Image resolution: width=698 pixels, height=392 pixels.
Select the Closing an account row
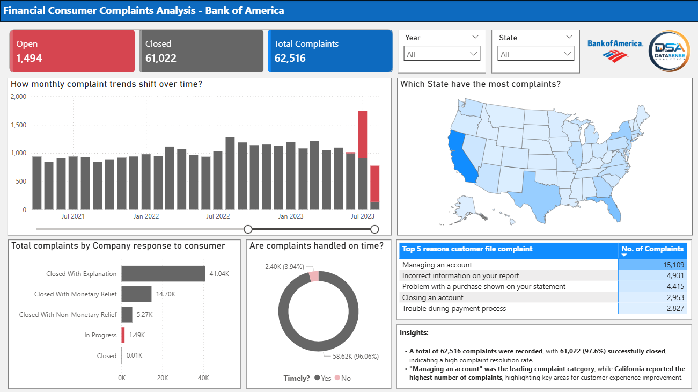click(x=544, y=297)
